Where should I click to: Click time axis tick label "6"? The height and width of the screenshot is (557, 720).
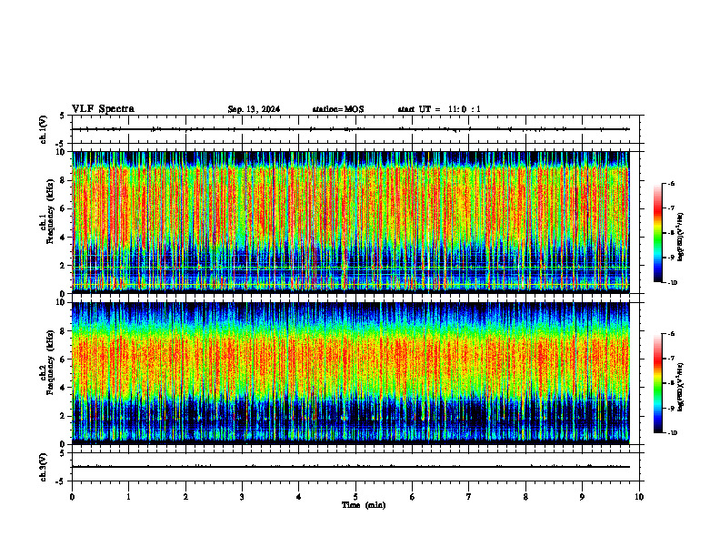(x=413, y=497)
